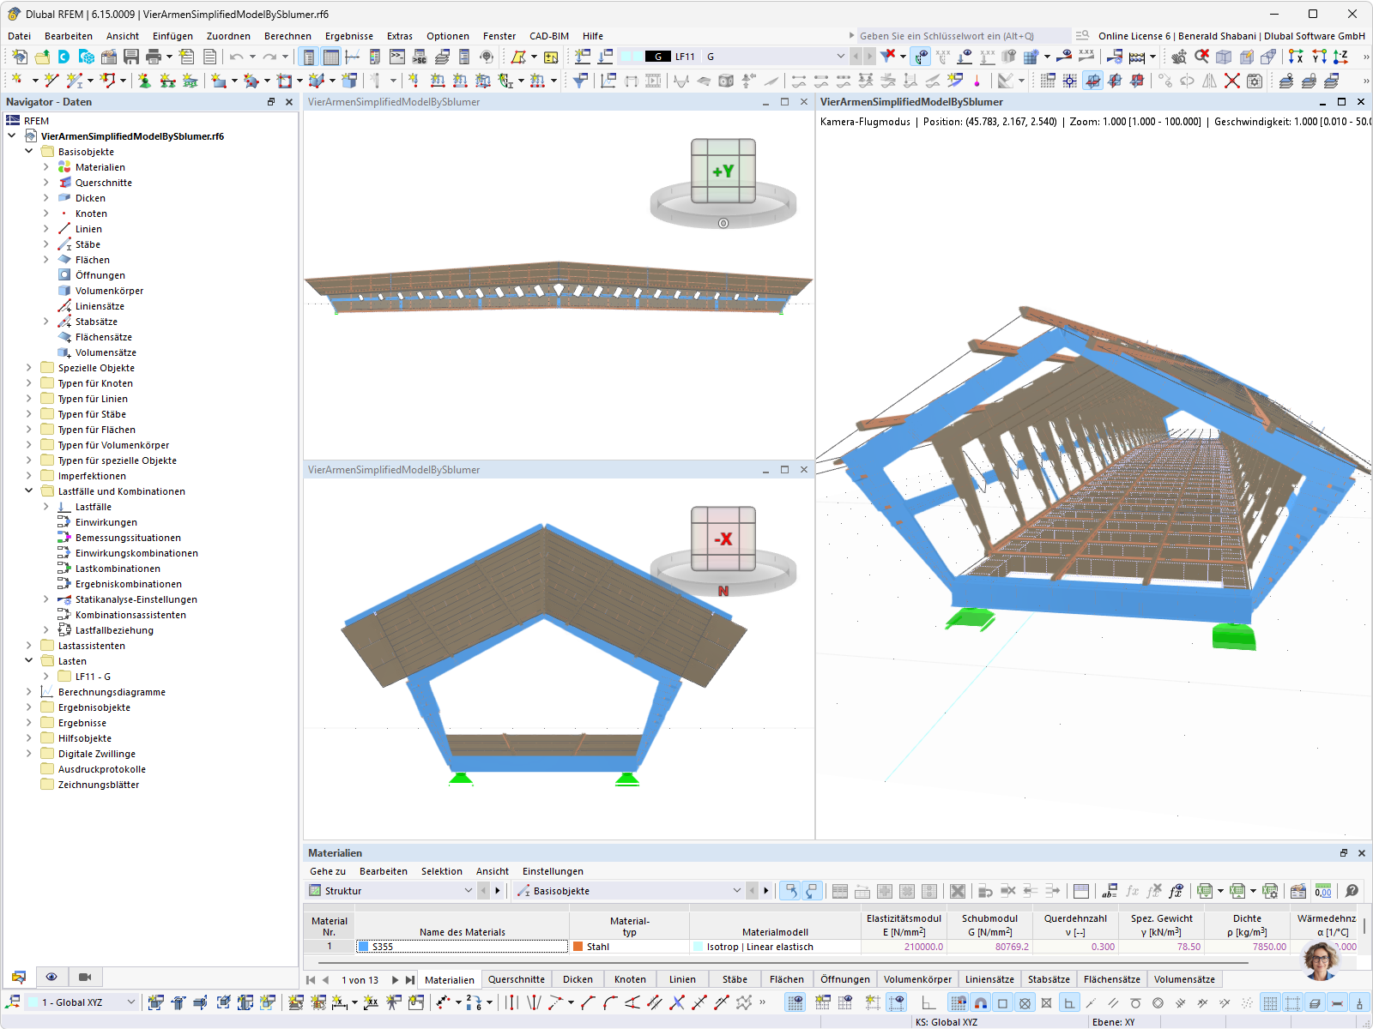
Task: Open the Struktur dropdown in table panel
Action: click(468, 891)
